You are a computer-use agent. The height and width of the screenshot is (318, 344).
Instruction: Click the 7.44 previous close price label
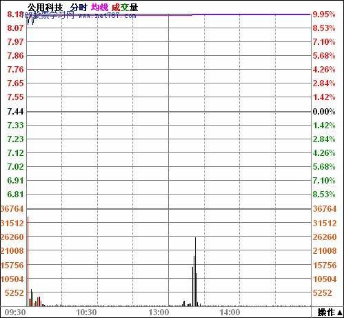15,112
